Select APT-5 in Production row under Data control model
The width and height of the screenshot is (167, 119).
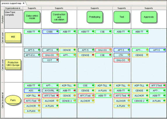32,50
